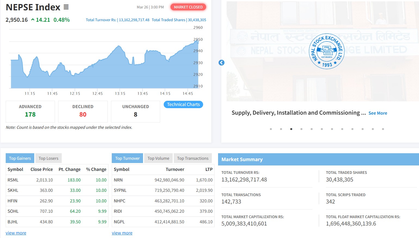
Task: Click view more under Top Turnover table
Action: (122, 233)
